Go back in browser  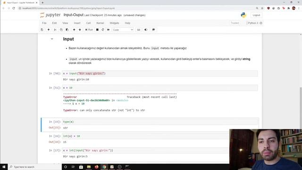tap(4, 8)
